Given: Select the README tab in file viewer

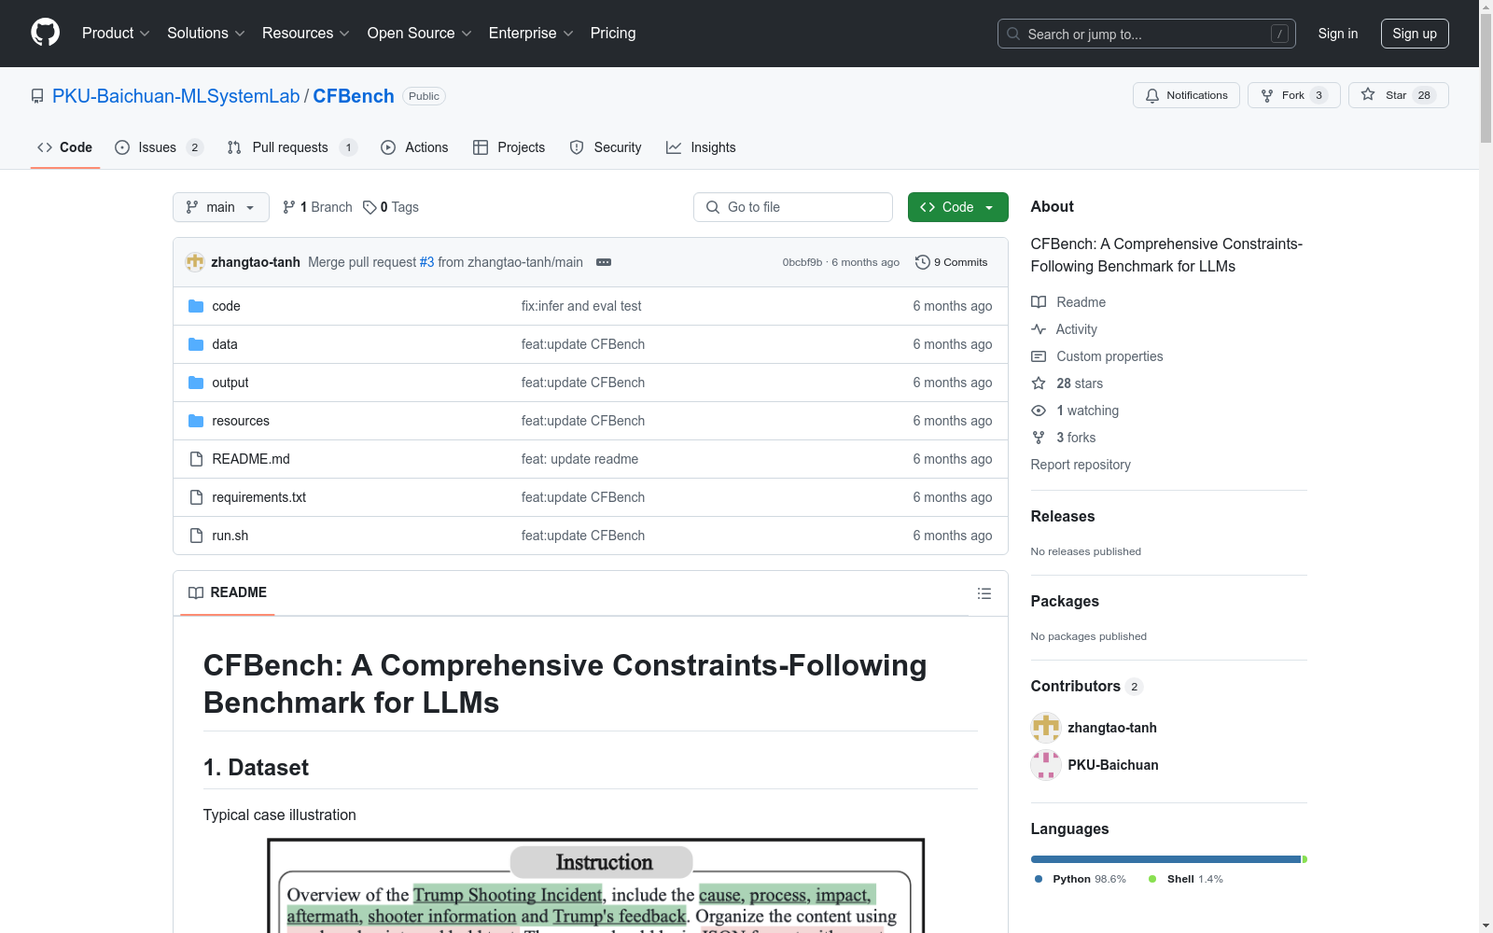Looking at the screenshot, I should point(228,592).
